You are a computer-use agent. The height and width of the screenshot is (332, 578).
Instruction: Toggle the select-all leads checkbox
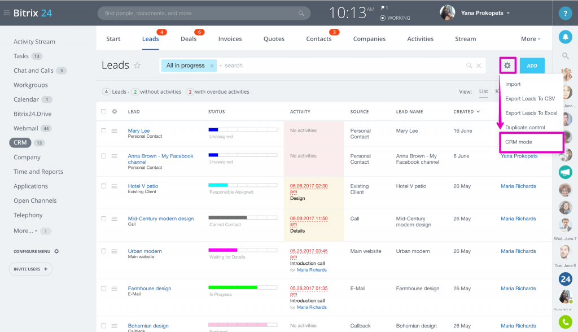click(104, 111)
